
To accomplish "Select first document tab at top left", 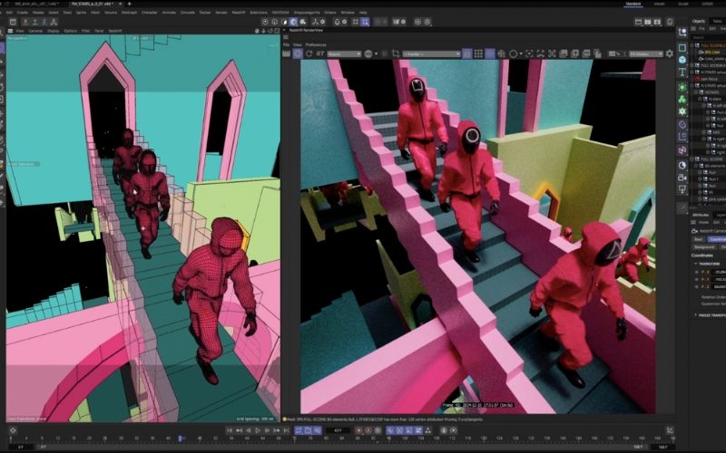I will 34,4.
